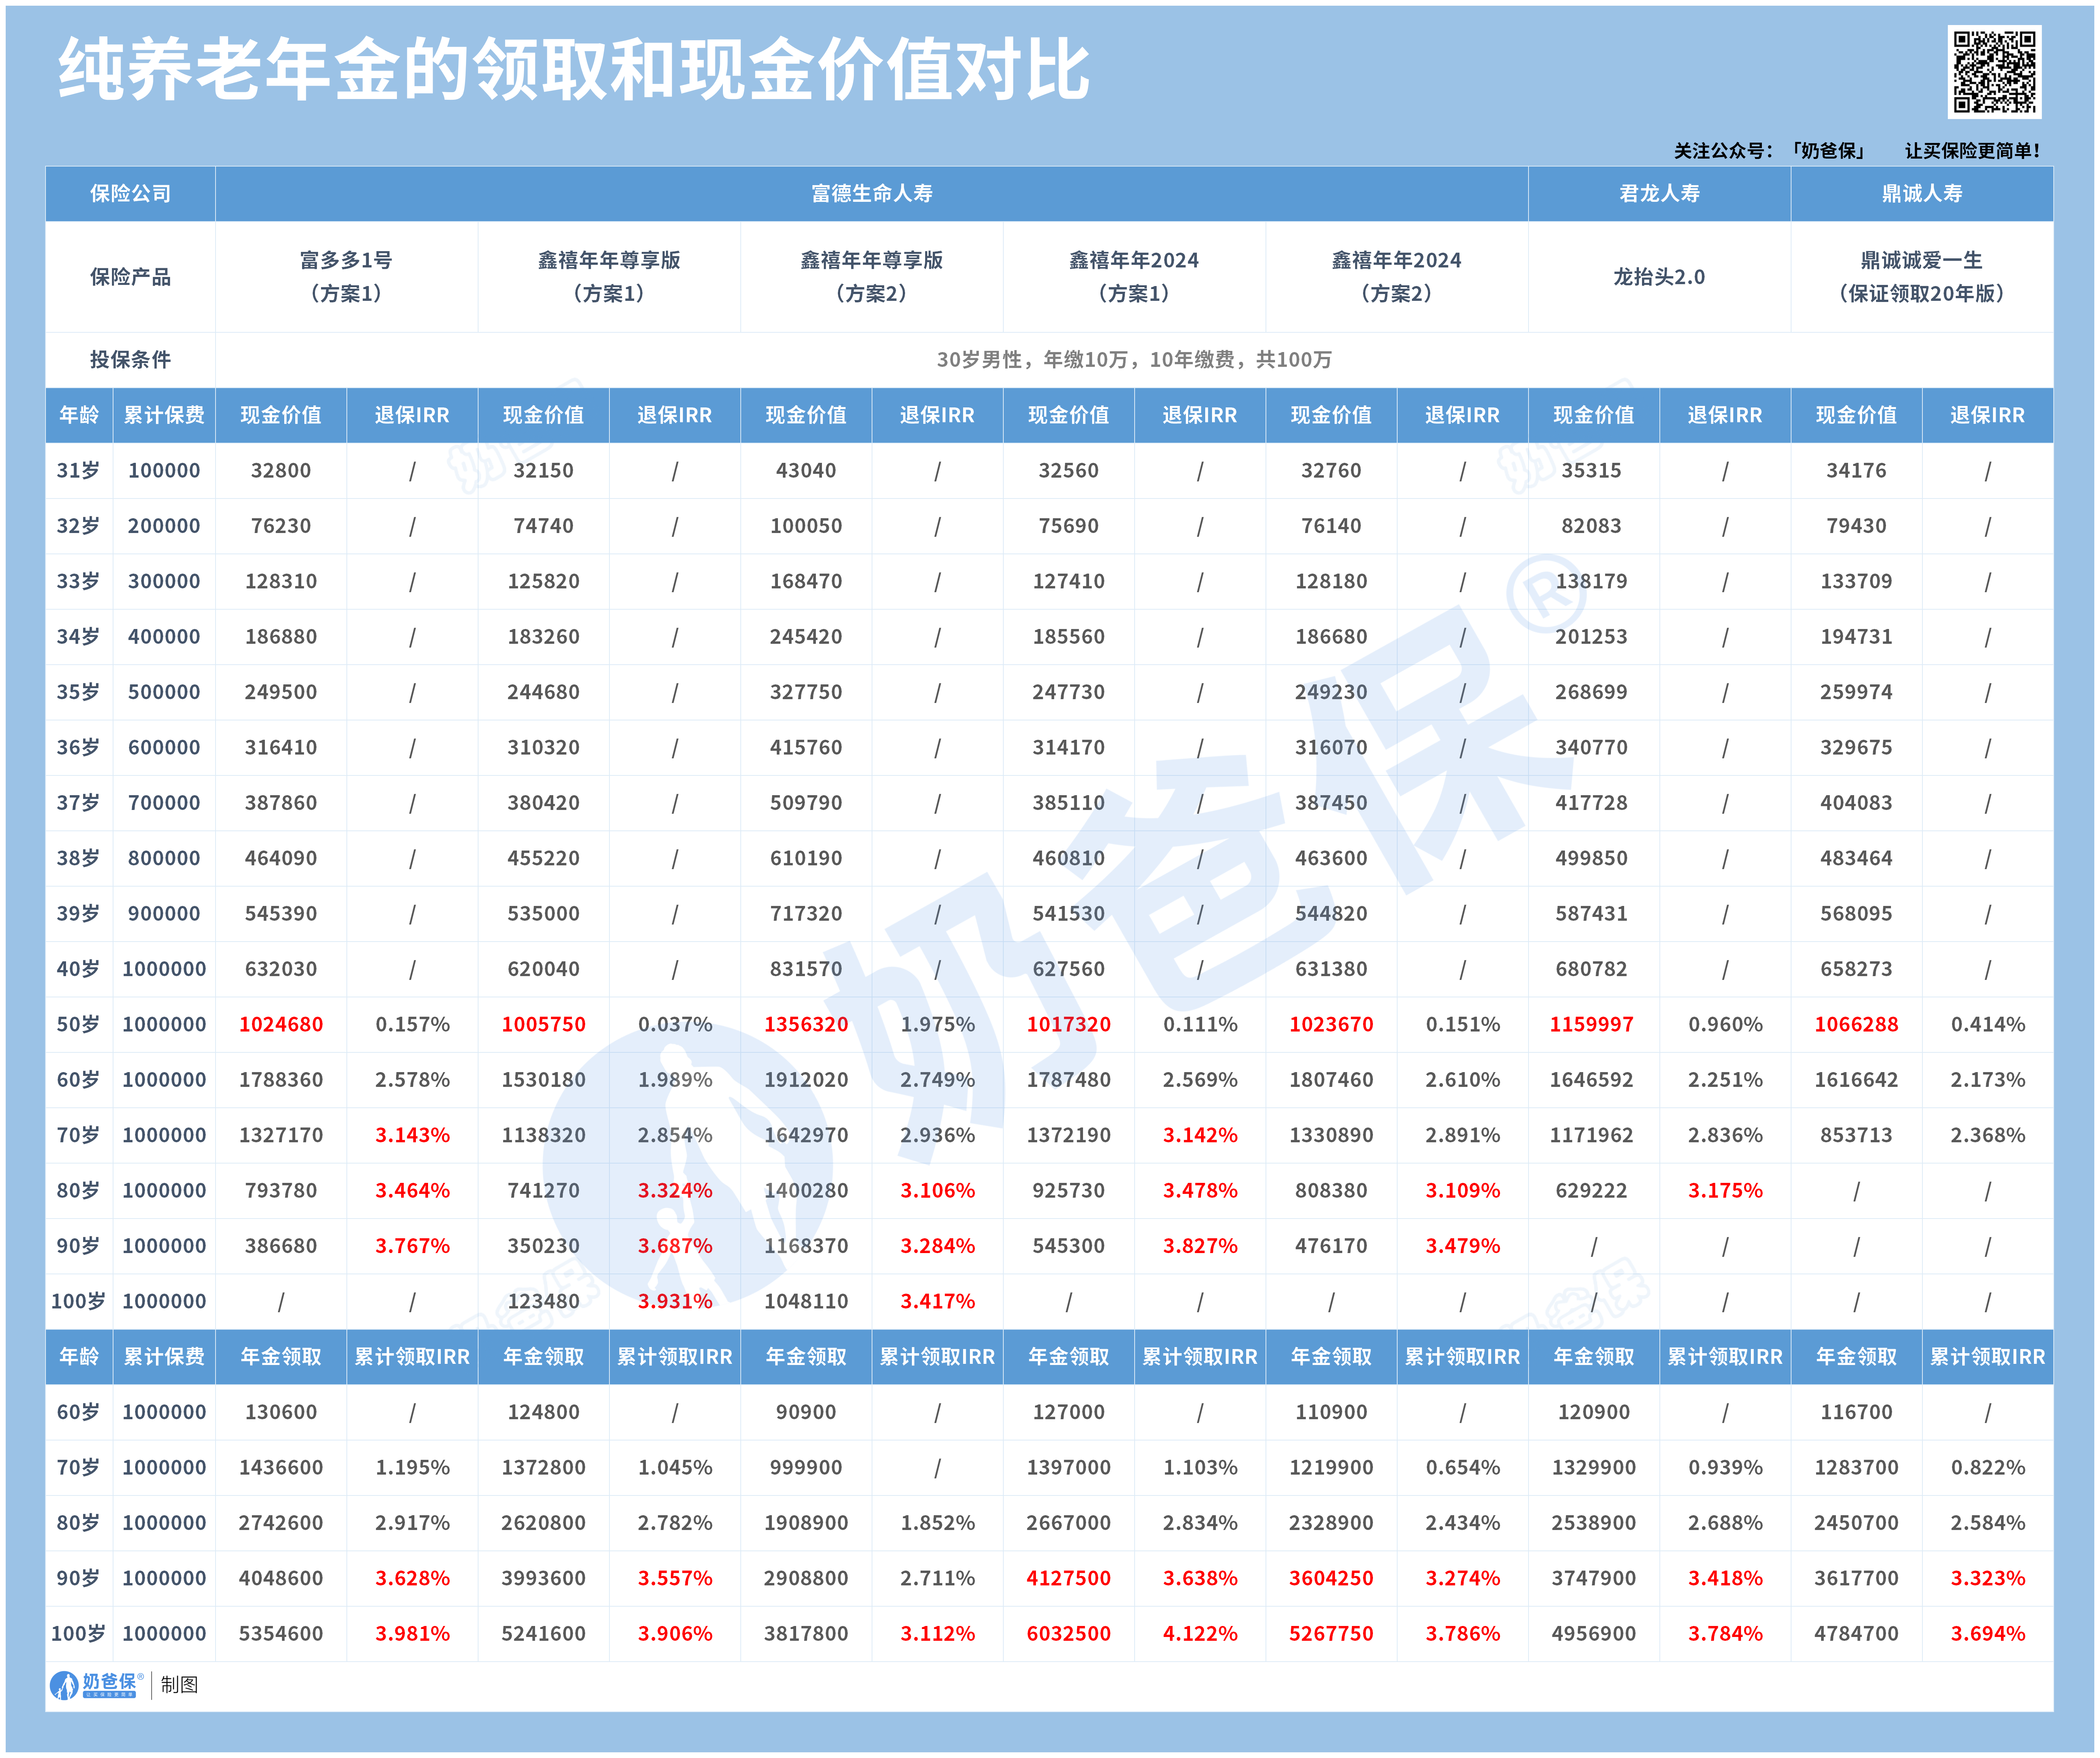
Task: Click the 龙抬头2.0 product cell
Action: [1659, 277]
